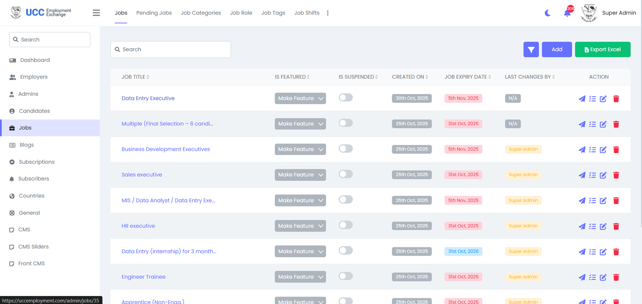The image size is (642, 304).
Task: Switch to the Pending Jobs tab
Action: (154, 13)
